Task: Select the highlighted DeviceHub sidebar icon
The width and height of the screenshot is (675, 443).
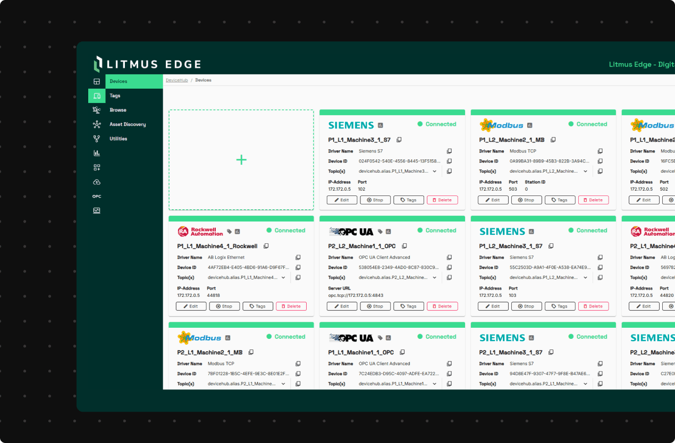Action: (97, 96)
